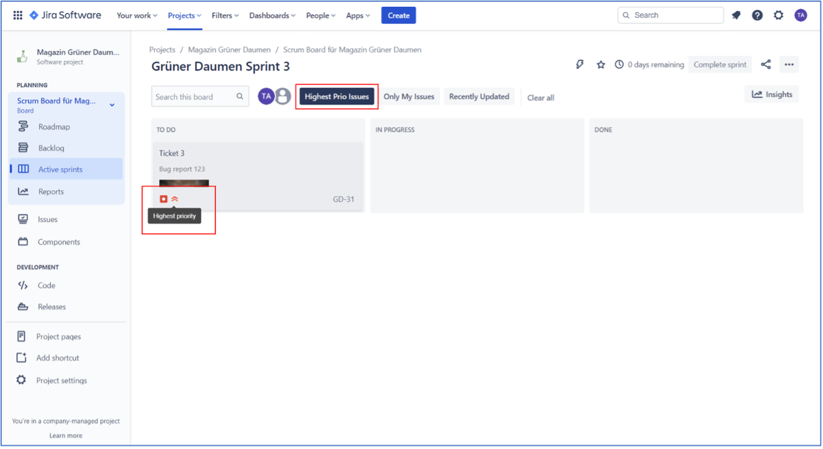Click the automation lightning bolt icon

[x=580, y=64]
